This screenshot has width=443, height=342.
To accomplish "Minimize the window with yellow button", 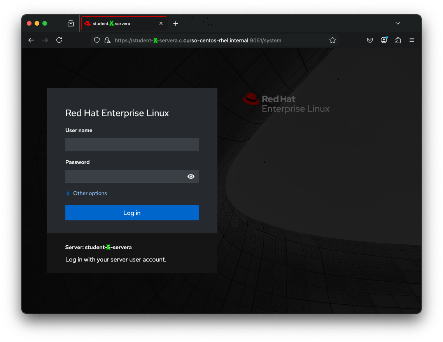I will (37, 23).
